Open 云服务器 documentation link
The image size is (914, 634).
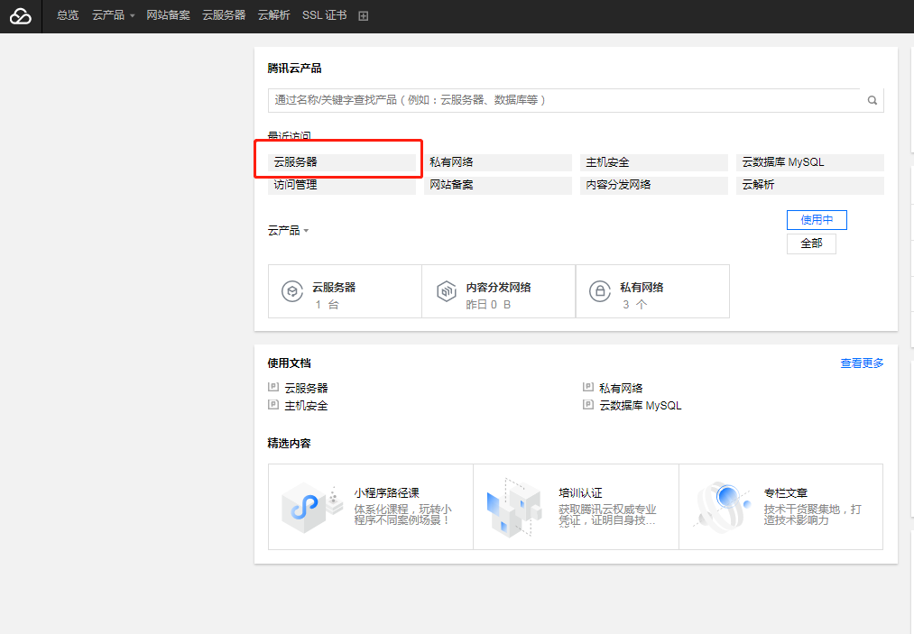pyautogui.click(x=306, y=388)
